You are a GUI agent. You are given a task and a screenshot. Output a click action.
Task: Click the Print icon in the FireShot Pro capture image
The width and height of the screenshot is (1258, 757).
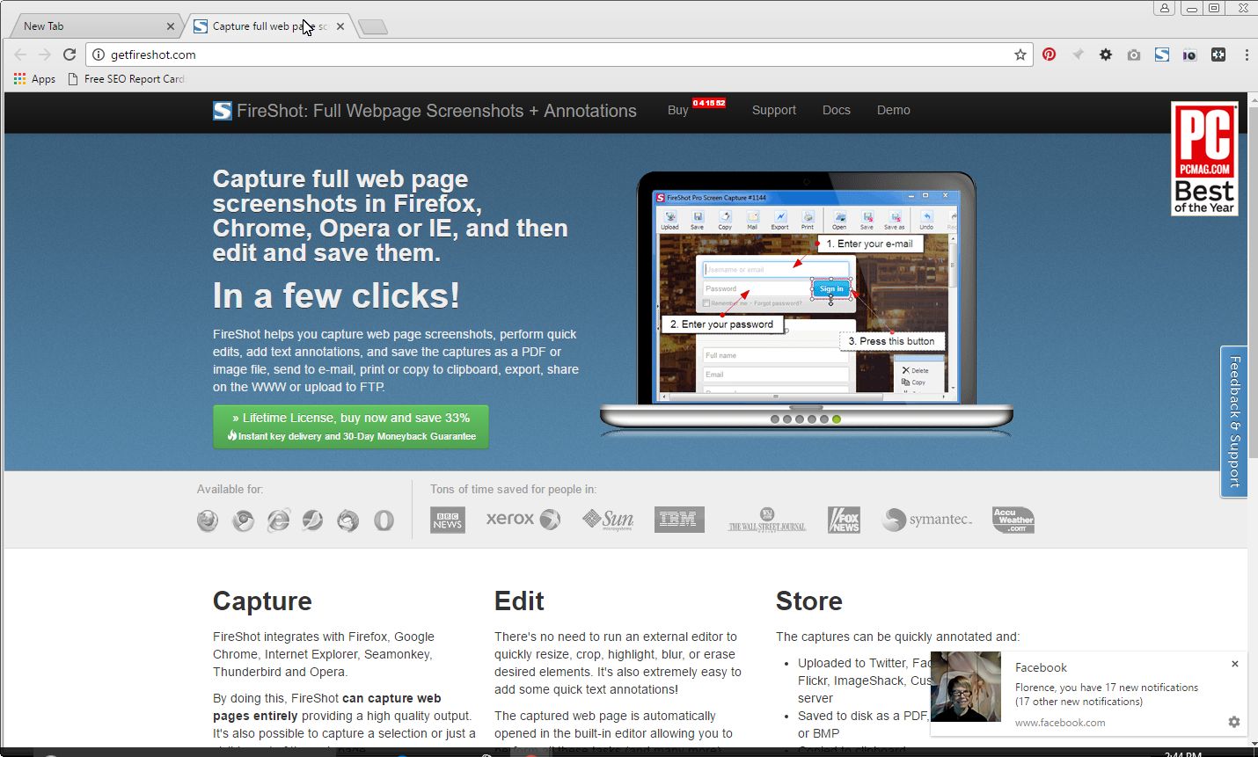point(808,220)
